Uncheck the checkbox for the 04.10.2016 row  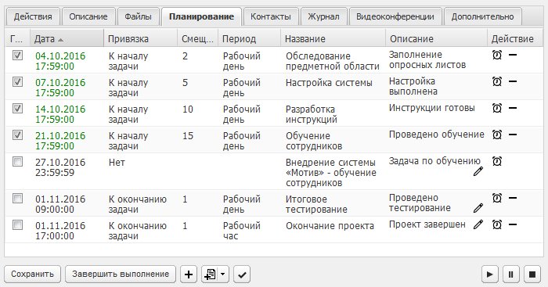point(17,56)
